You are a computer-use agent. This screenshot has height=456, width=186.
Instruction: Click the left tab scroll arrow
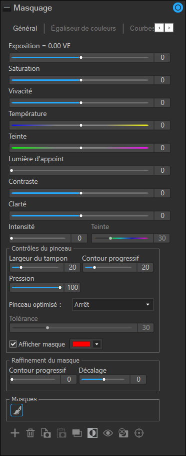pyautogui.click(x=159, y=28)
